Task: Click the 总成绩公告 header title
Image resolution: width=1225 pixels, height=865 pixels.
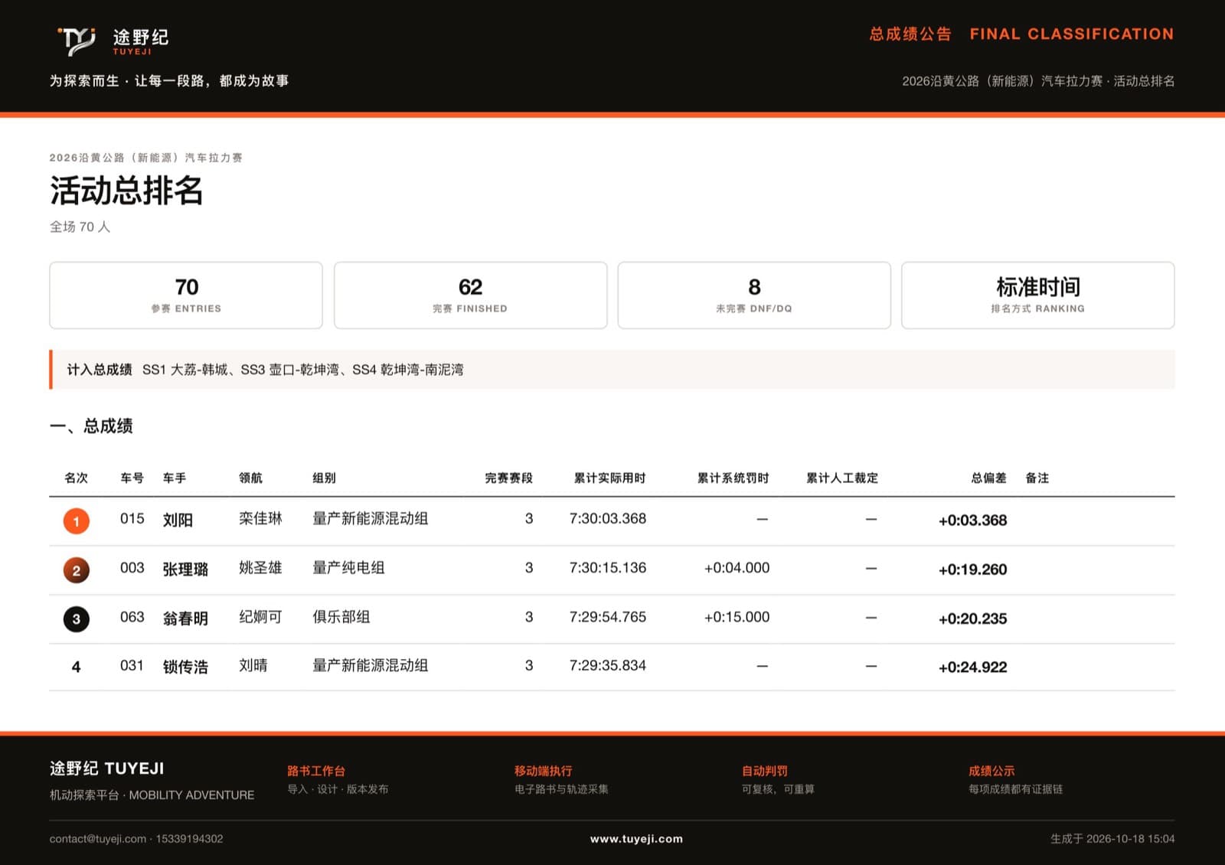Action: click(x=910, y=34)
